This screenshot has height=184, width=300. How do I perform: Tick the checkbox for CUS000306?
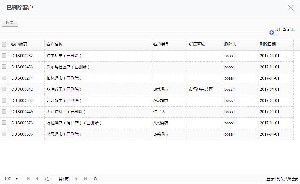4,134
